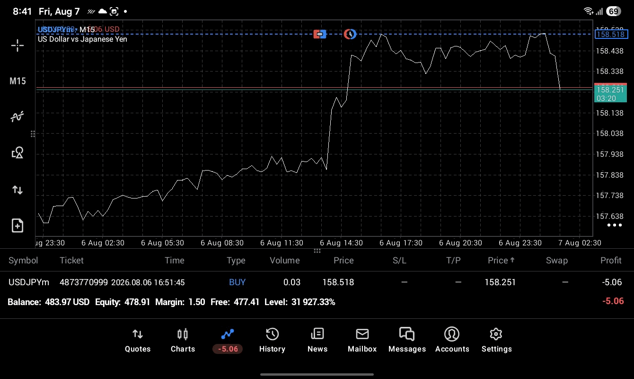
Task: Tap the 0.03 volume value
Action: 291,282
